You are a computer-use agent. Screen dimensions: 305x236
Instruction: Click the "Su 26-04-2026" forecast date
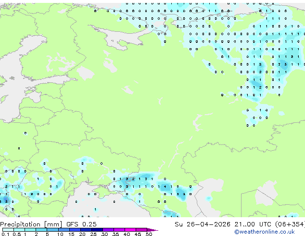[x=203, y=224]
